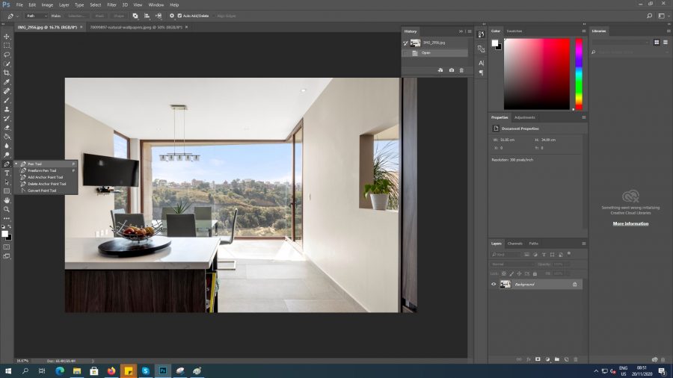This screenshot has height=378, width=673.
Task: Toggle lock image pixels brush icon
Action: (511, 273)
